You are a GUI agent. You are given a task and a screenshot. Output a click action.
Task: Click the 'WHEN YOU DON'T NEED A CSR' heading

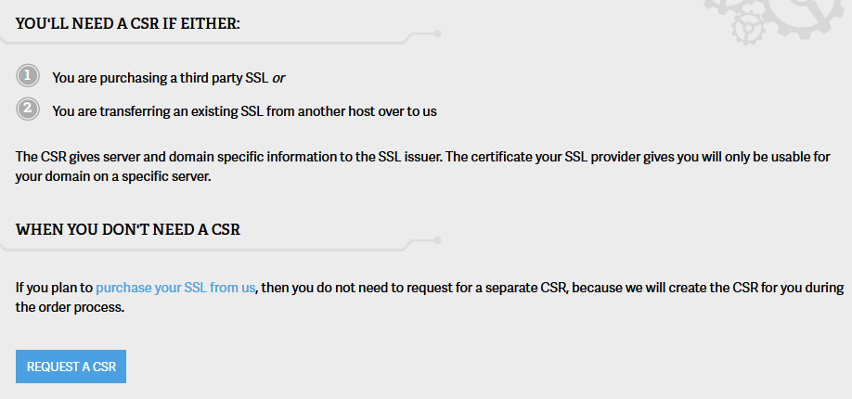[x=128, y=229]
